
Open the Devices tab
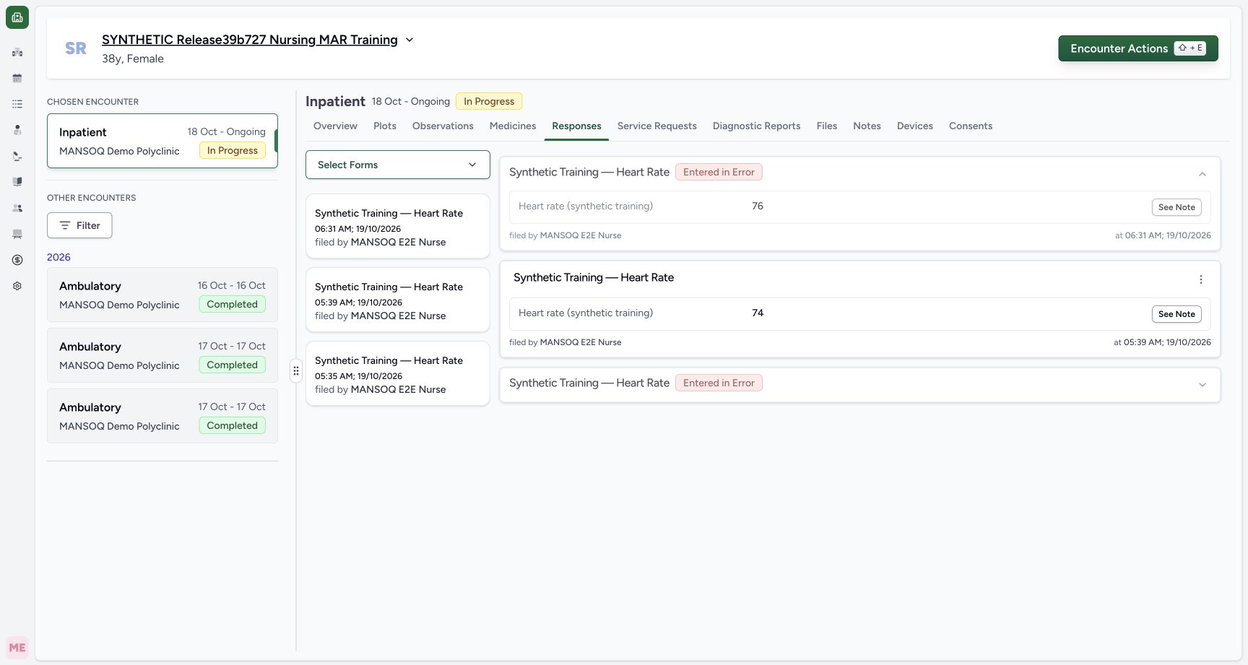pyautogui.click(x=915, y=126)
